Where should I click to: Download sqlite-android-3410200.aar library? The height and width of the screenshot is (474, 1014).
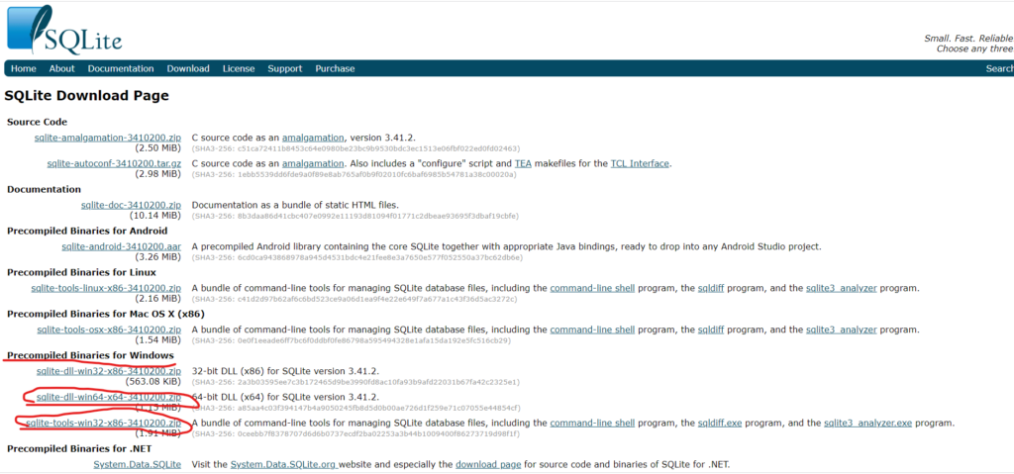(121, 246)
